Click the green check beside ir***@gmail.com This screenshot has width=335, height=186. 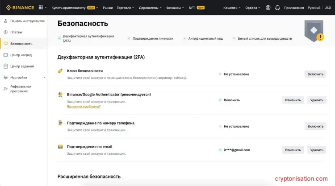pyautogui.click(x=220, y=150)
